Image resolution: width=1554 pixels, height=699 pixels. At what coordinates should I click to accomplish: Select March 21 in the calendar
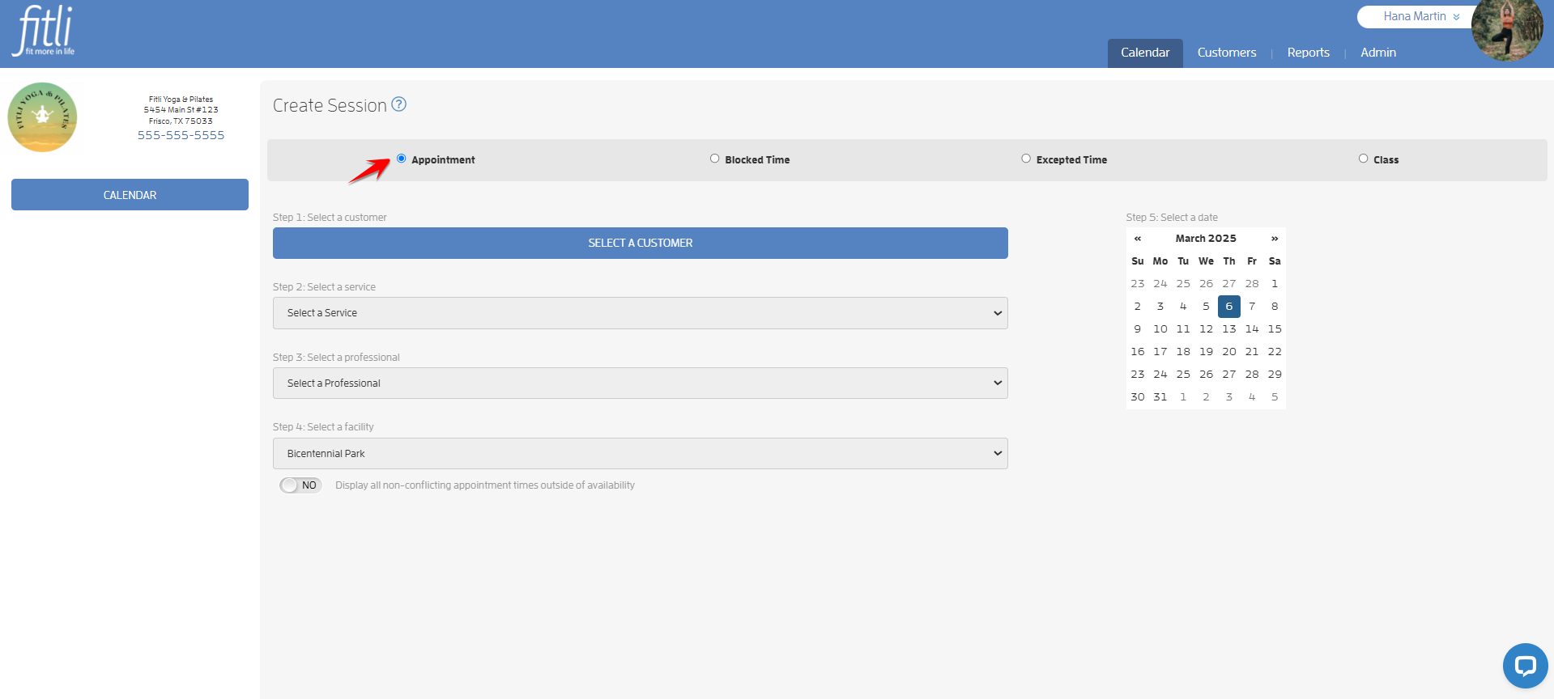(x=1252, y=352)
